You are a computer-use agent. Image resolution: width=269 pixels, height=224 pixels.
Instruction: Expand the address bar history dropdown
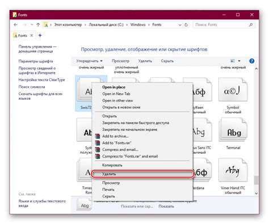[x=180, y=25]
